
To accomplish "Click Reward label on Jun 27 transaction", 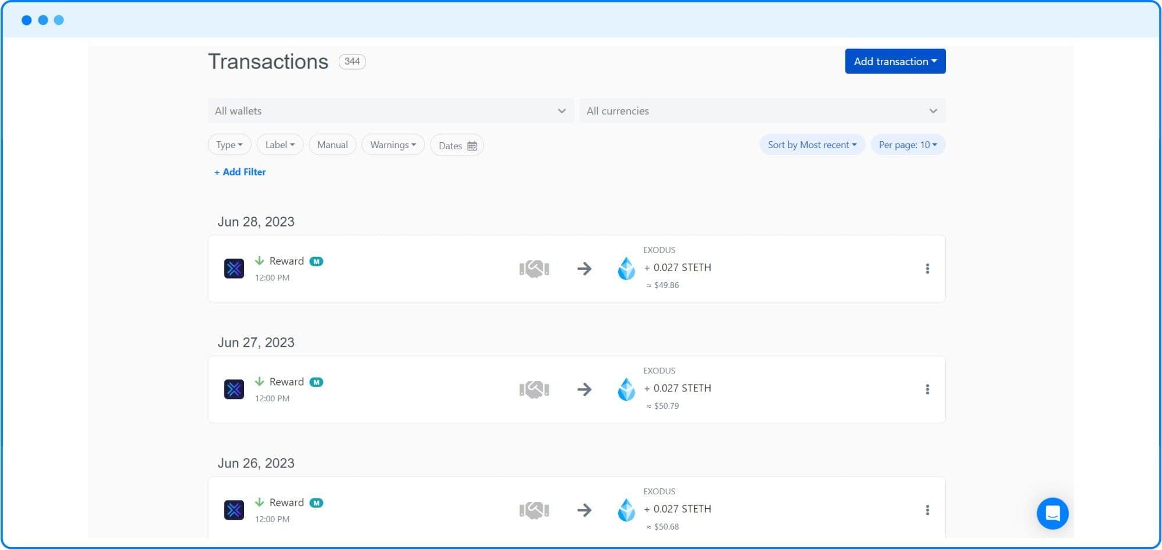I will [286, 382].
